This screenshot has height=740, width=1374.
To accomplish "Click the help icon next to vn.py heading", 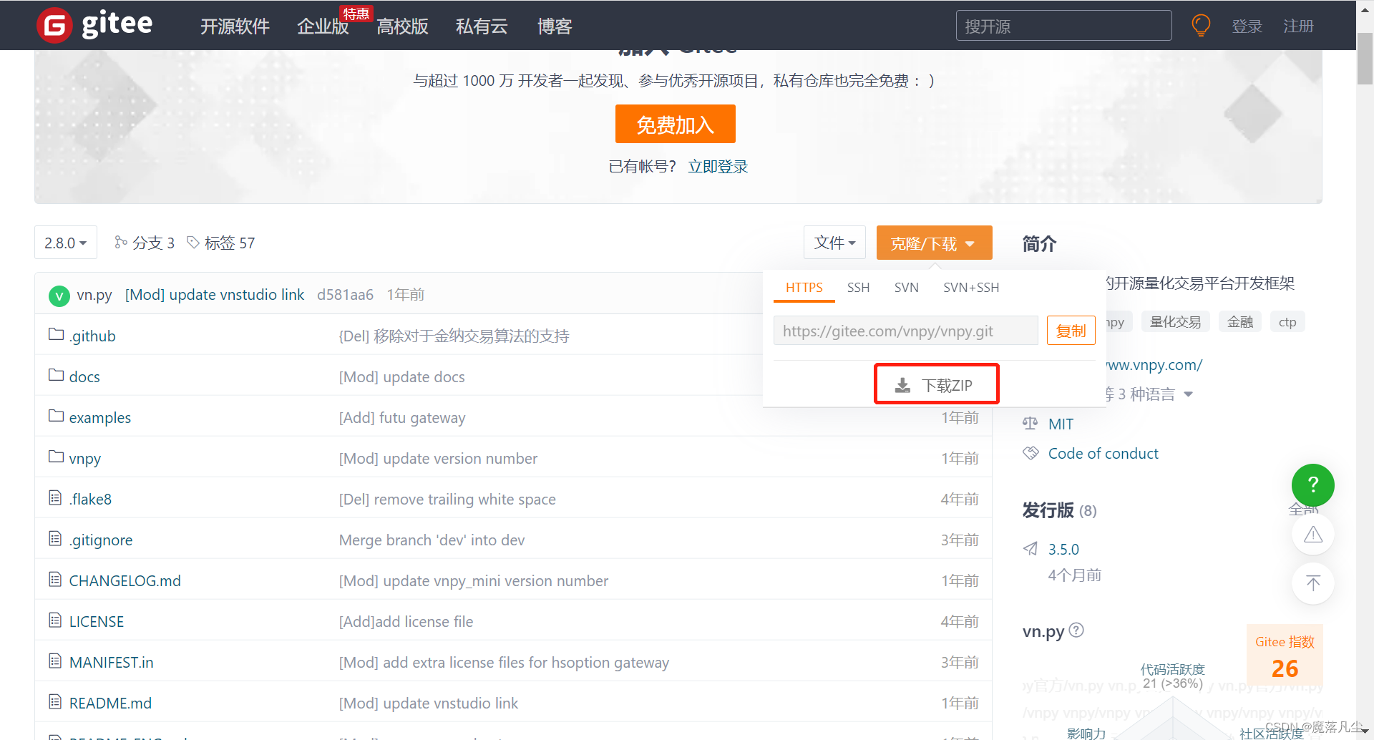I will click(1076, 630).
